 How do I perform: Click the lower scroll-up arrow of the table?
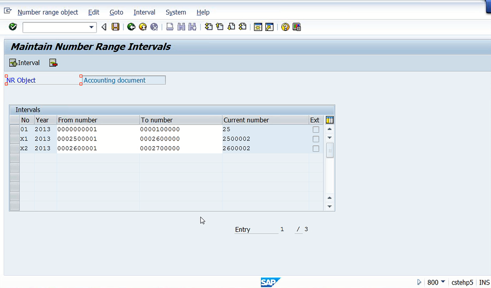330,198
